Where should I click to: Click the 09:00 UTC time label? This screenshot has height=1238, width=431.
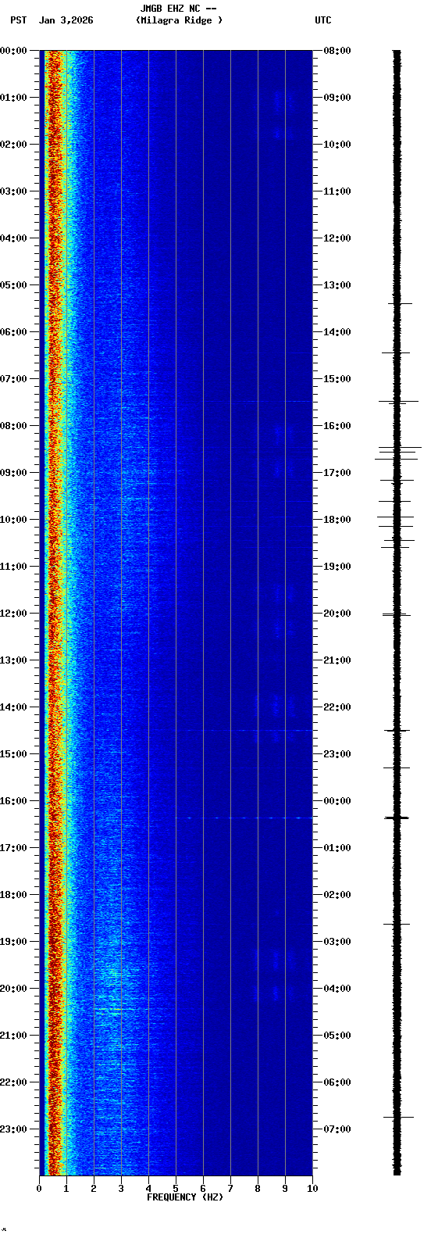[x=337, y=98]
